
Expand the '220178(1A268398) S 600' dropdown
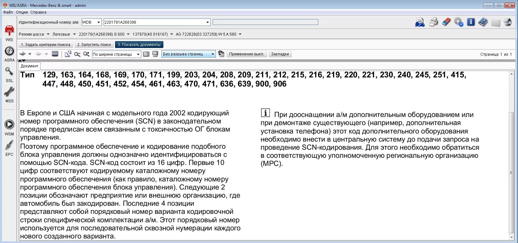pos(128,34)
